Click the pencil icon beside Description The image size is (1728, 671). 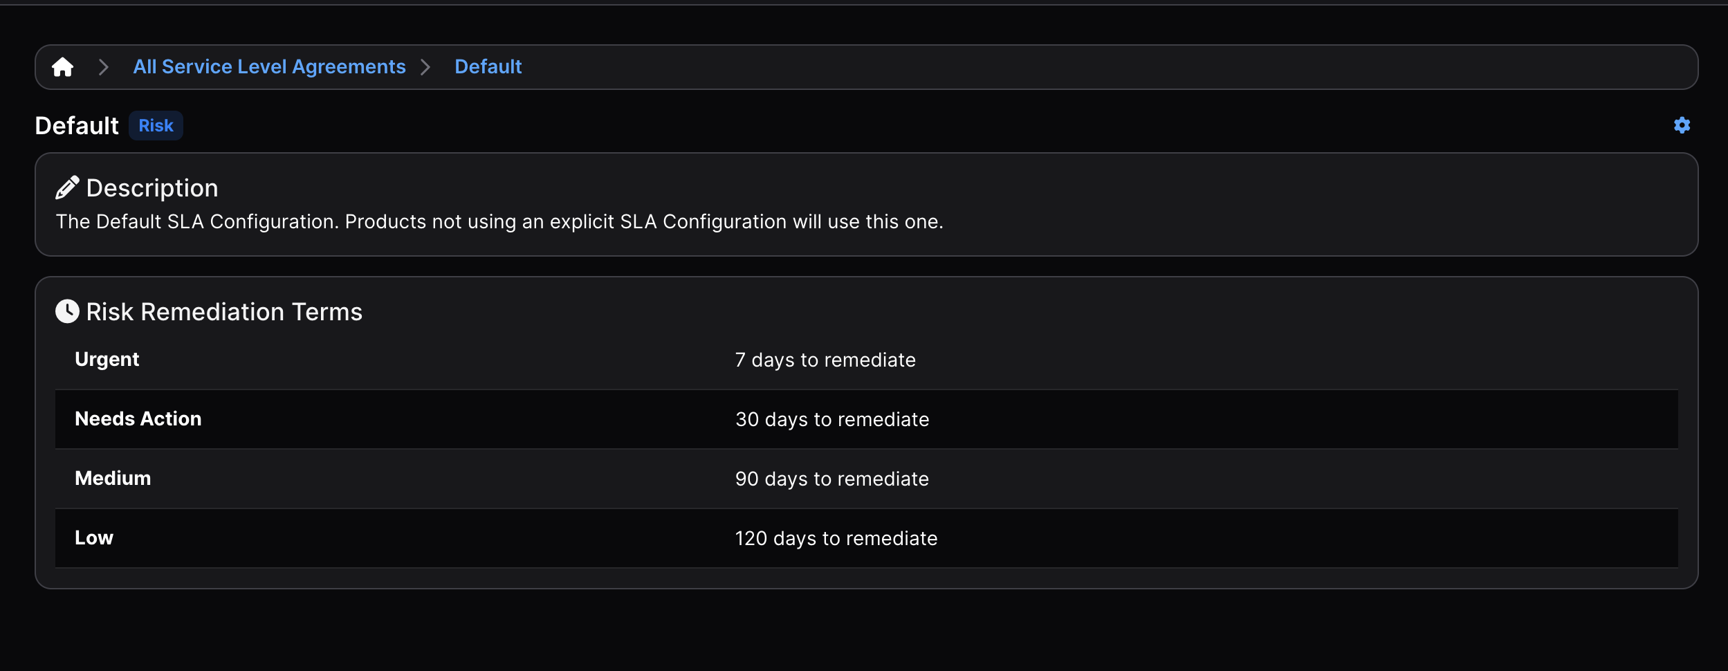click(67, 187)
